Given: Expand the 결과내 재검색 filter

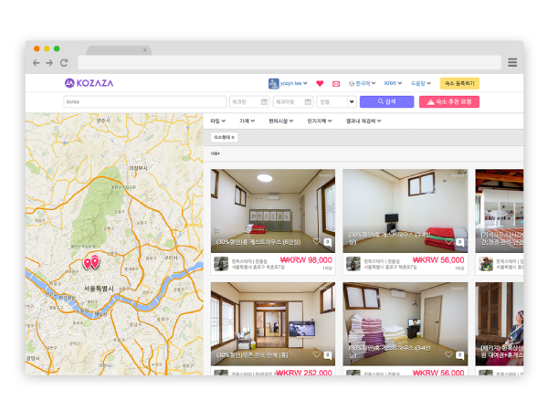Looking at the screenshot, I should pos(364,121).
